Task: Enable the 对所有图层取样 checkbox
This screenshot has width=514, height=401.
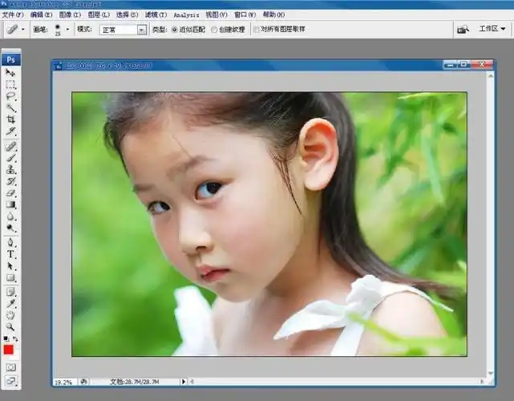Action: coord(257,29)
